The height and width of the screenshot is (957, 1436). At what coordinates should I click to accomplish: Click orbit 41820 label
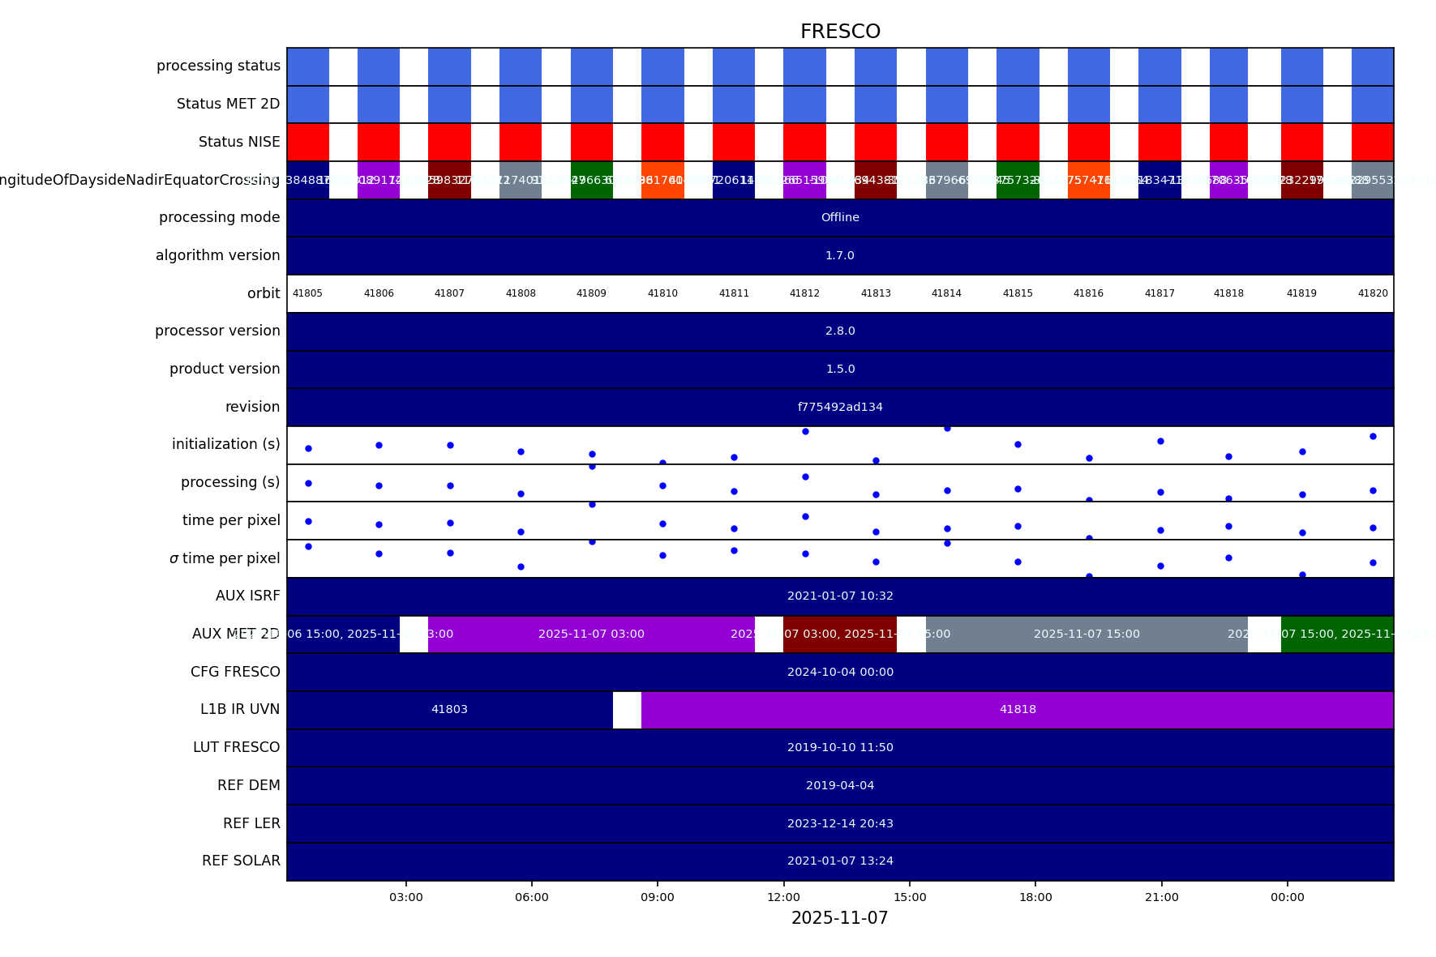pos(1373,293)
